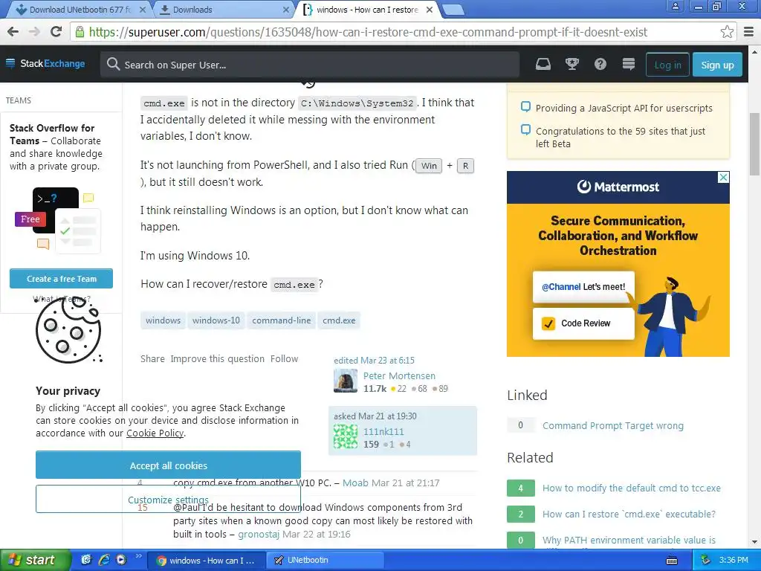Open Peter Mortensen's avatar image
The width and height of the screenshot is (761, 571).
click(x=346, y=381)
